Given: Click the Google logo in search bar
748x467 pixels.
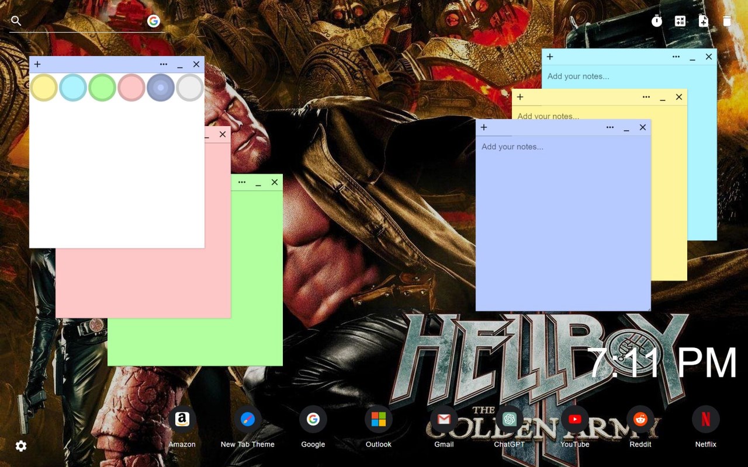Looking at the screenshot, I should coord(154,21).
